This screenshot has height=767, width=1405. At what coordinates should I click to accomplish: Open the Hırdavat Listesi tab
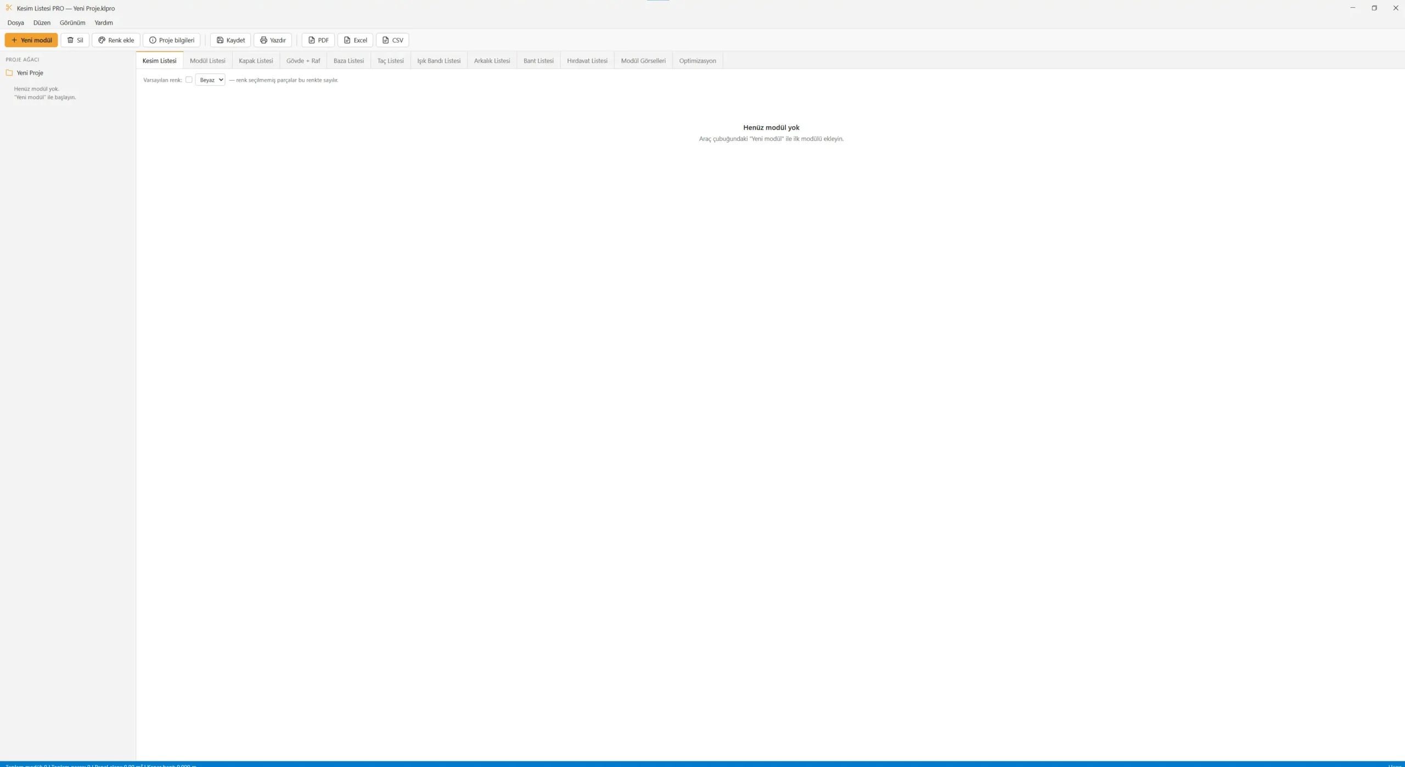click(587, 60)
